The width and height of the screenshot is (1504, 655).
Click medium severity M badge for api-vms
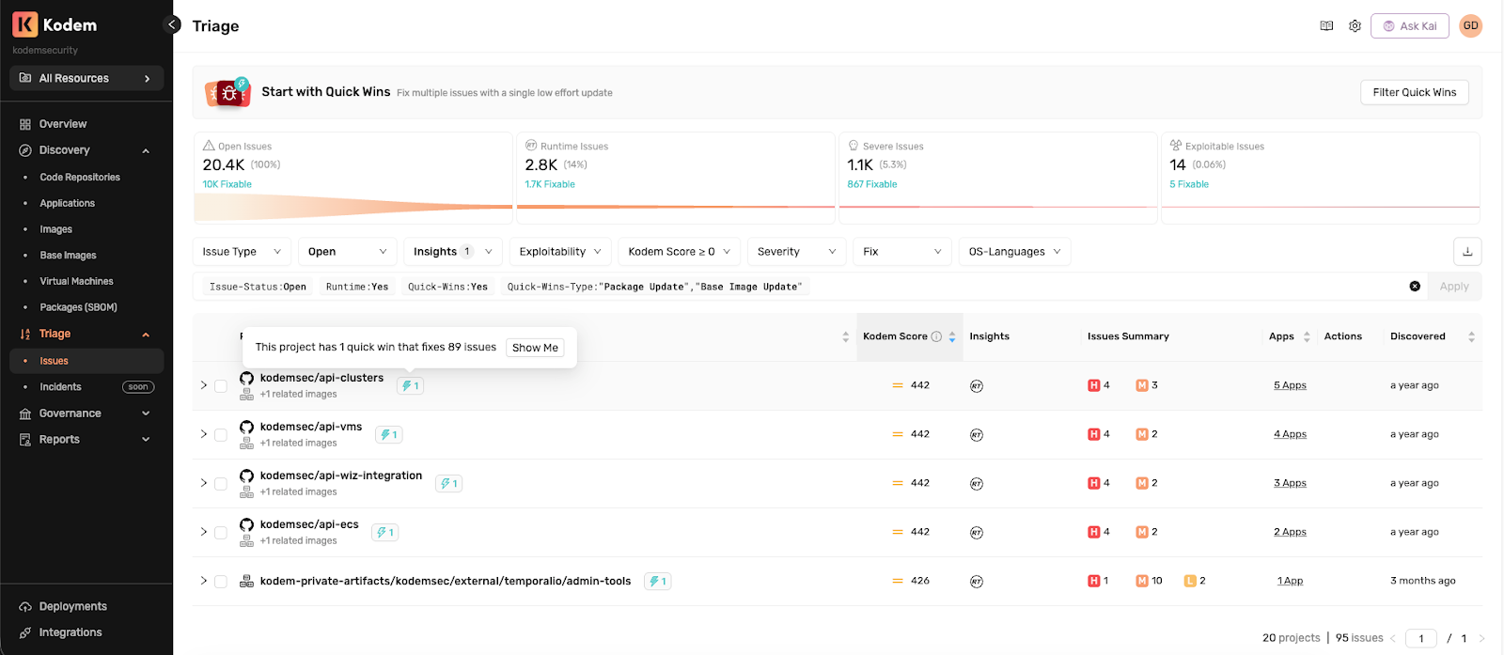click(1142, 434)
